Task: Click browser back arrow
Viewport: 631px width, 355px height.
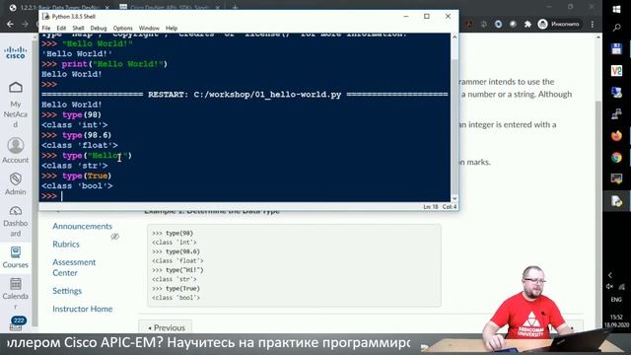Action: coord(10,24)
